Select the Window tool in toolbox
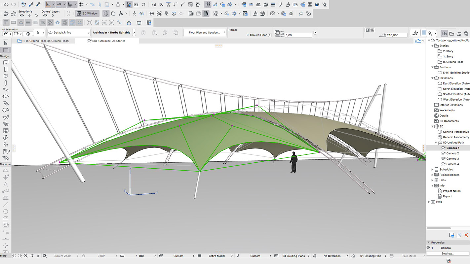 tap(6, 76)
